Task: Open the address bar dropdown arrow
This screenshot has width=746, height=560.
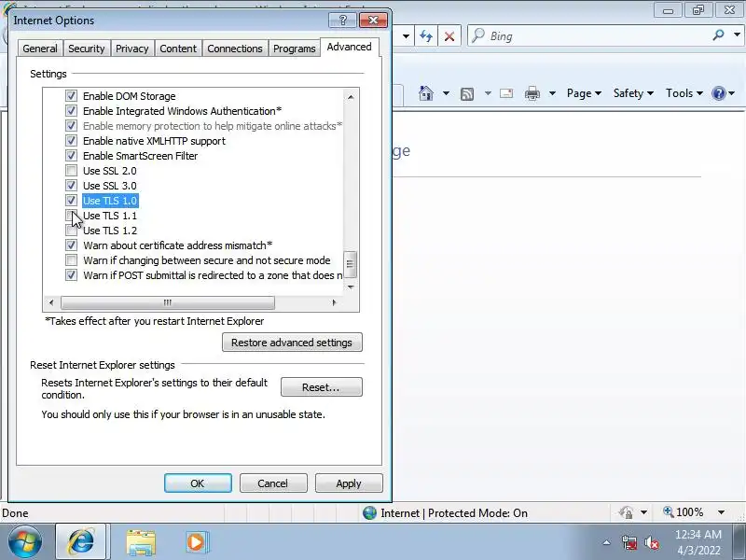Action: [x=406, y=36]
